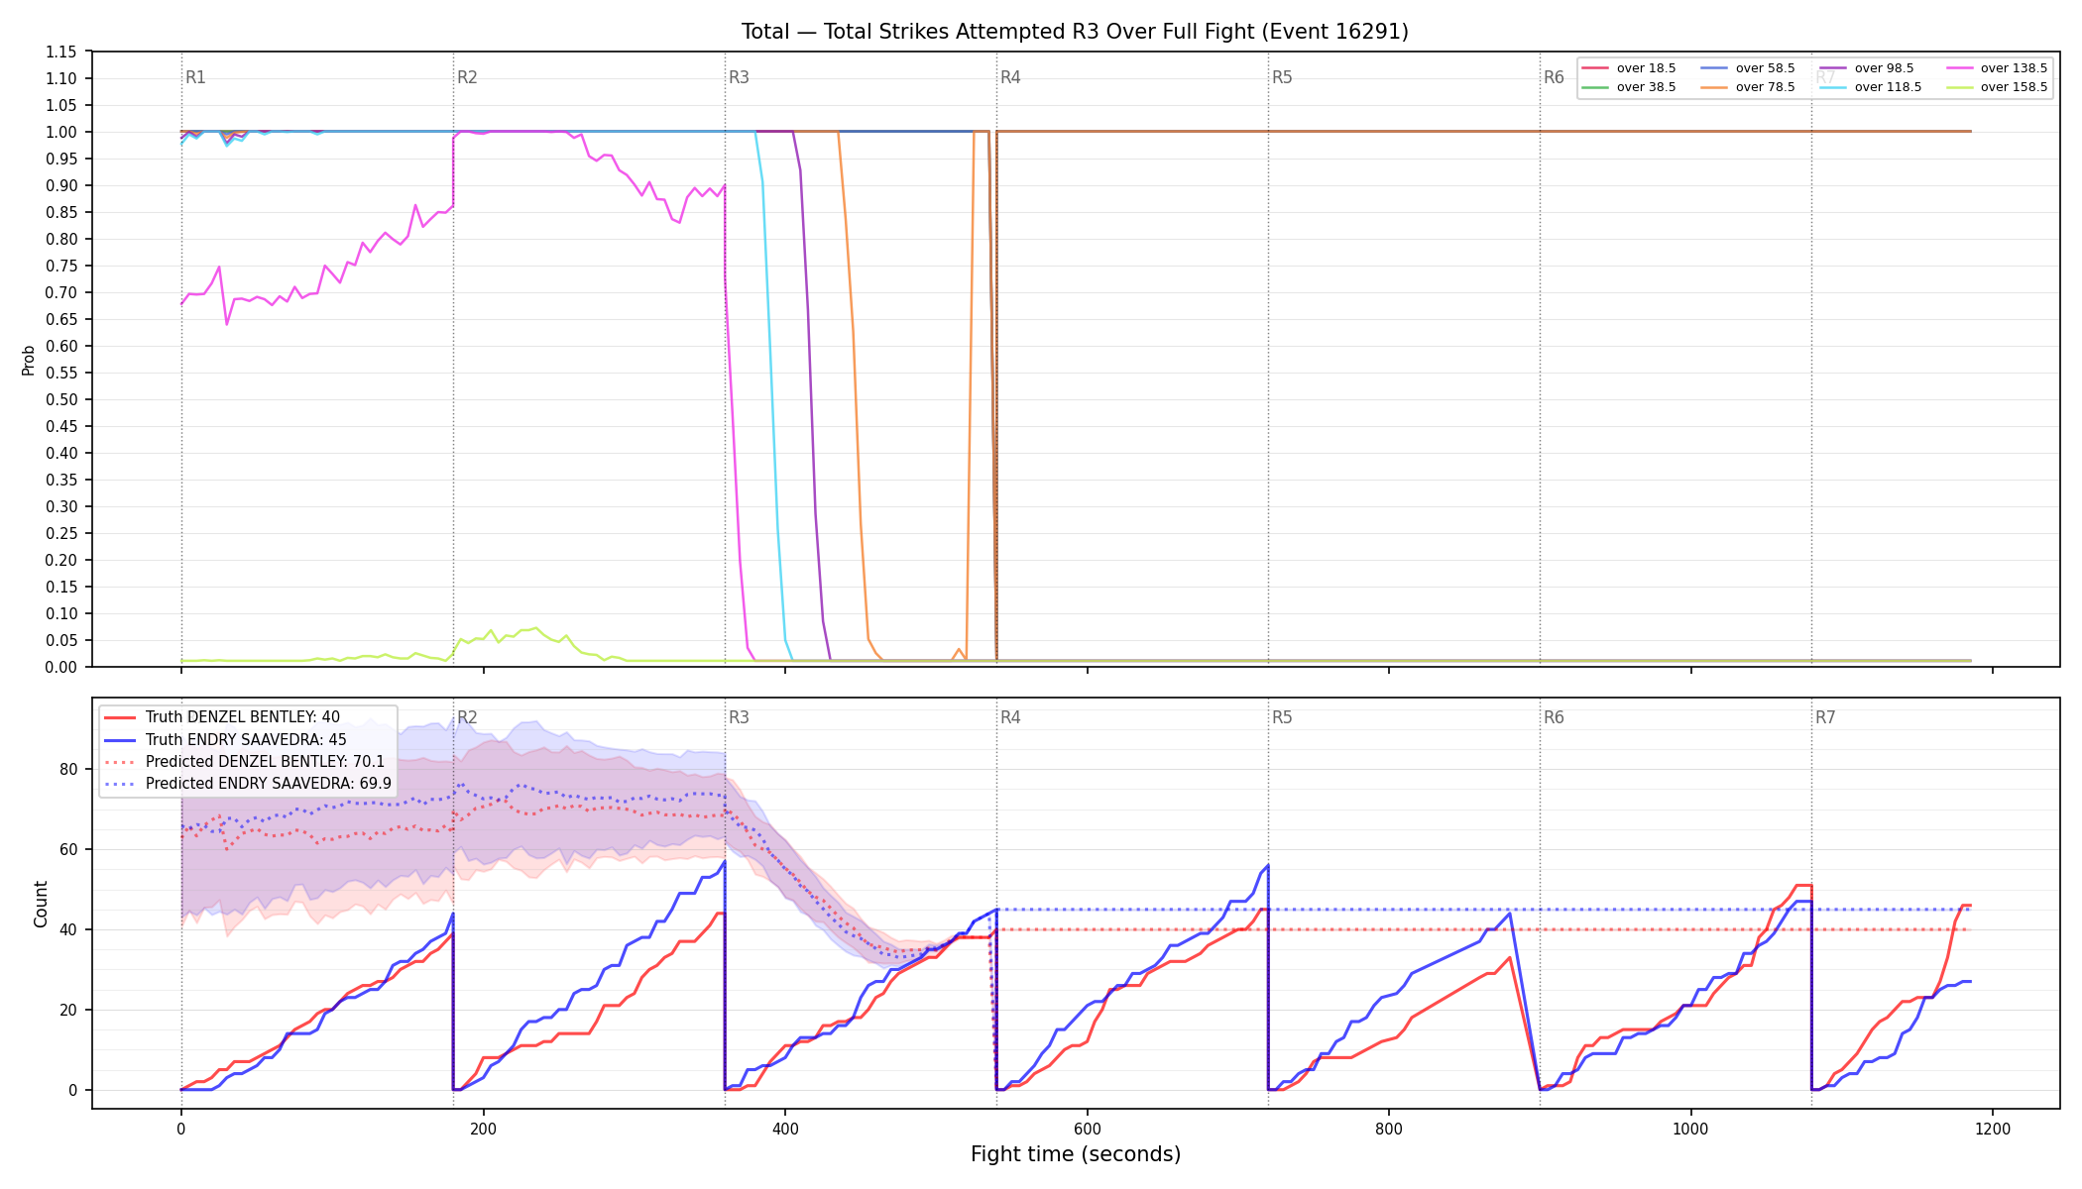This screenshot has width=2082, height=1189.
Task: Click the 'over 18.5' legend entry
Action: click(x=1629, y=68)
